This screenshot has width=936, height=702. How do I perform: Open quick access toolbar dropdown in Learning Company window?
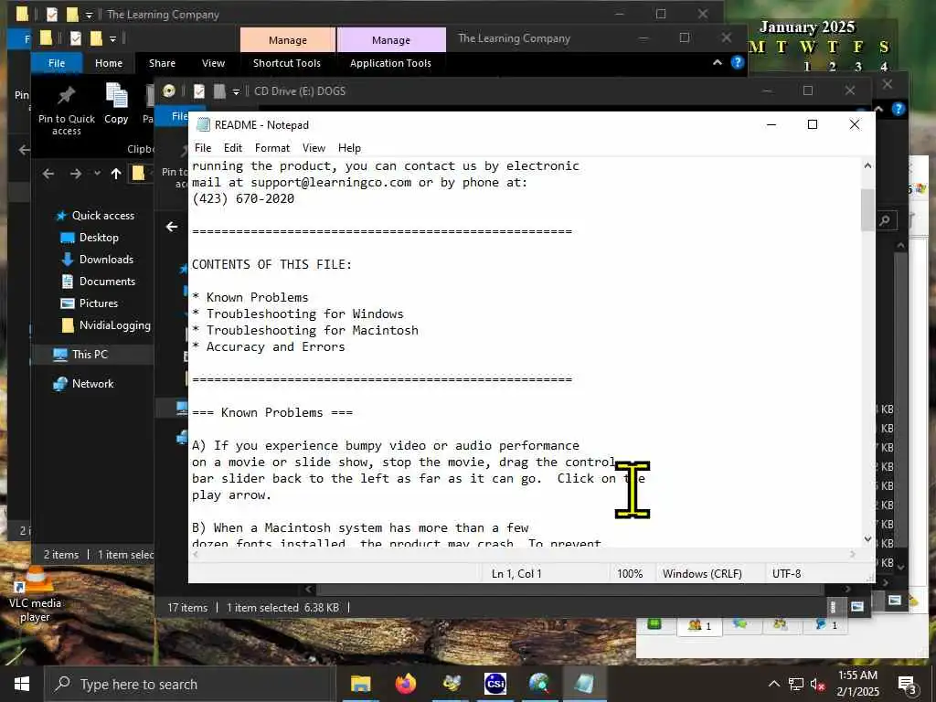112,39
